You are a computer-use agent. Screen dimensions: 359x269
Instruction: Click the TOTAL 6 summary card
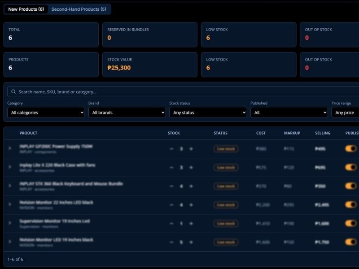click(51, 35)
